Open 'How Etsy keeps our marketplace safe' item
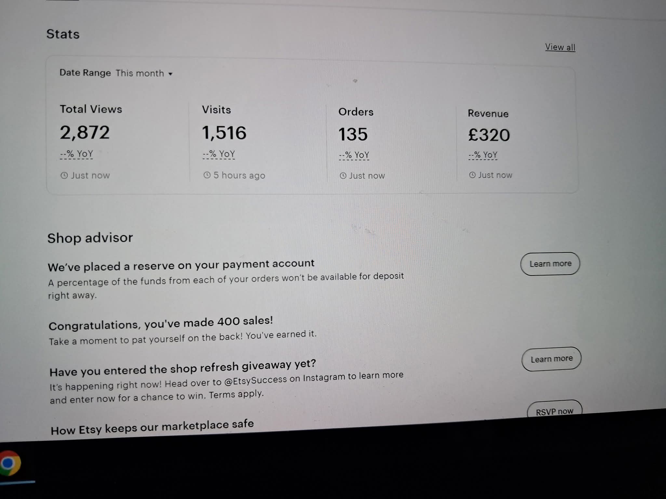The image size is (666, 499). [x=152, y=427]
